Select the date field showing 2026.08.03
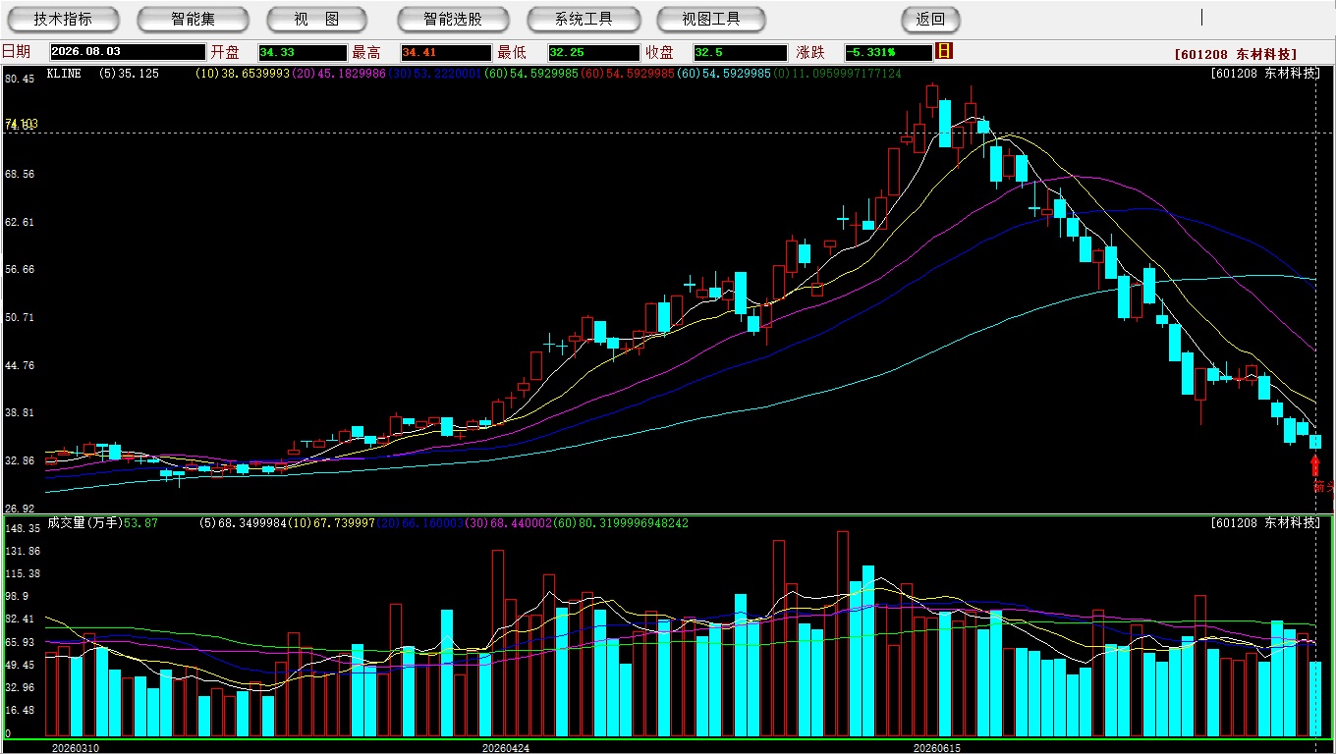Screen dimensions: 1336x754 (128, 52)
